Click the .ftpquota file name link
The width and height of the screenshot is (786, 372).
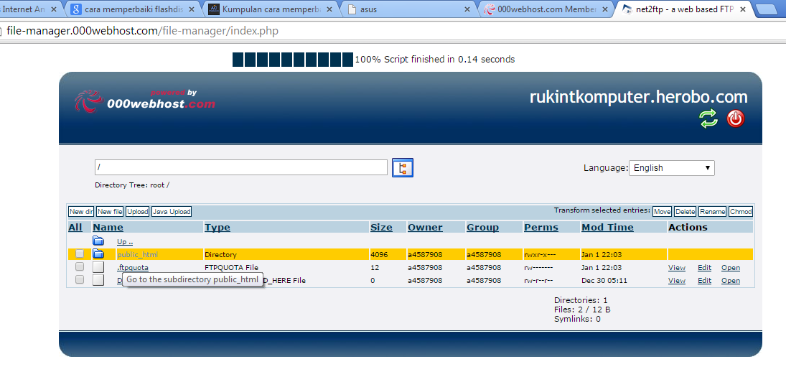click(133, 268)
